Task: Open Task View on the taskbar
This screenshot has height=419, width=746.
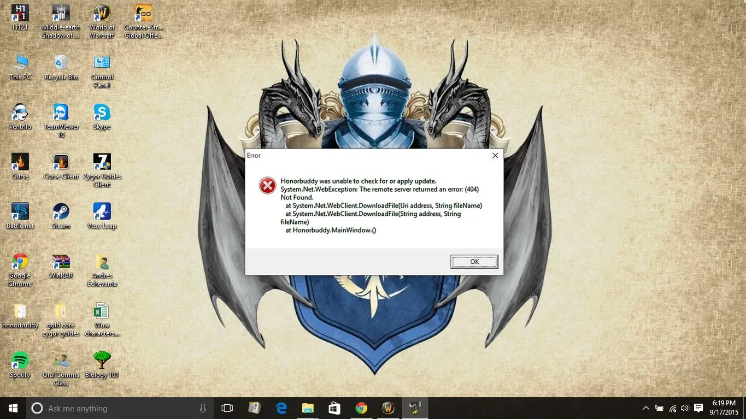Action: point(227,408)
